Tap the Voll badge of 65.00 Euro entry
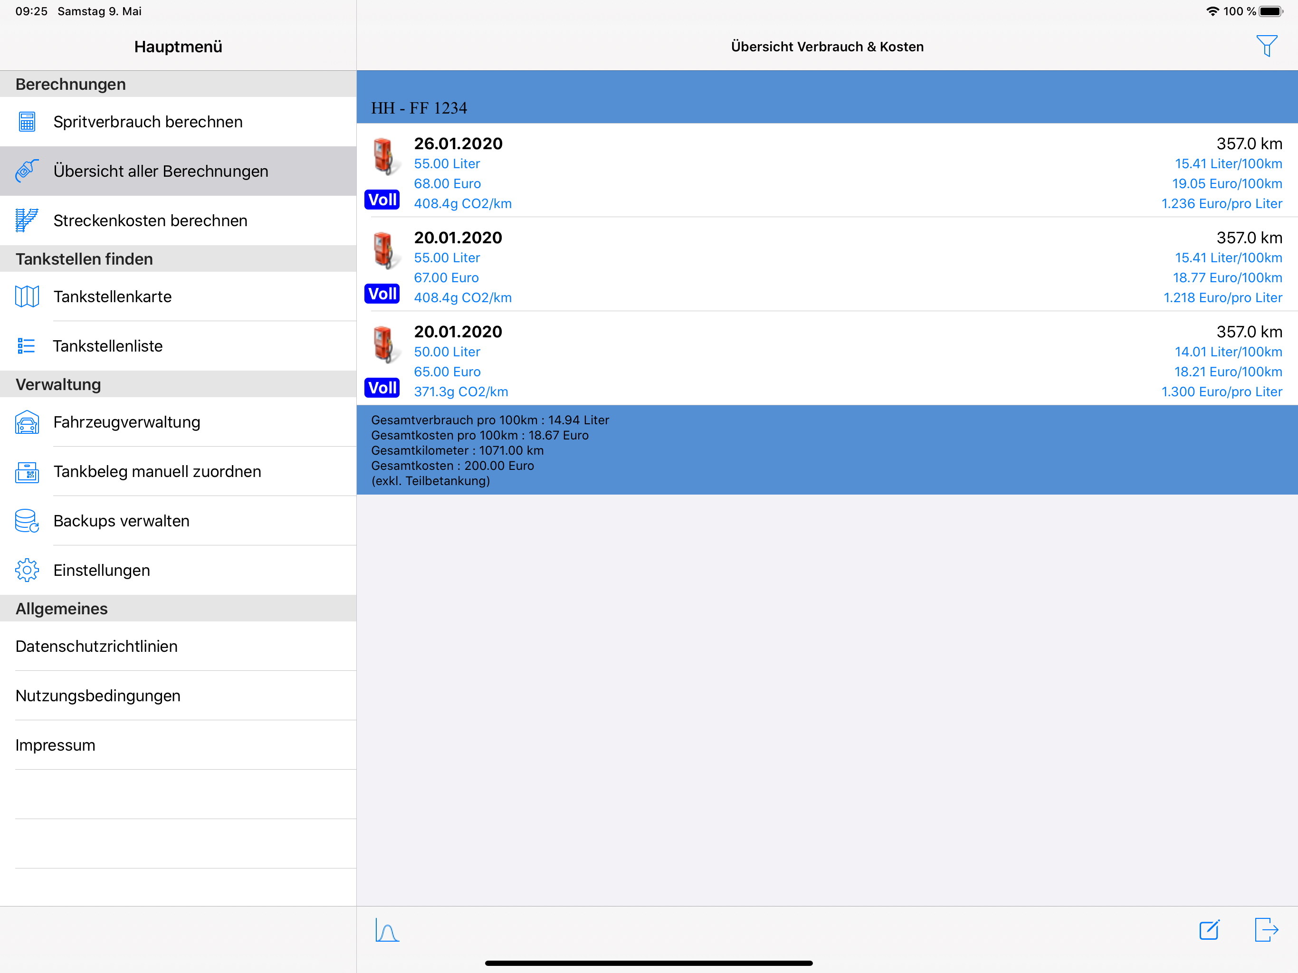 point(382,387)
